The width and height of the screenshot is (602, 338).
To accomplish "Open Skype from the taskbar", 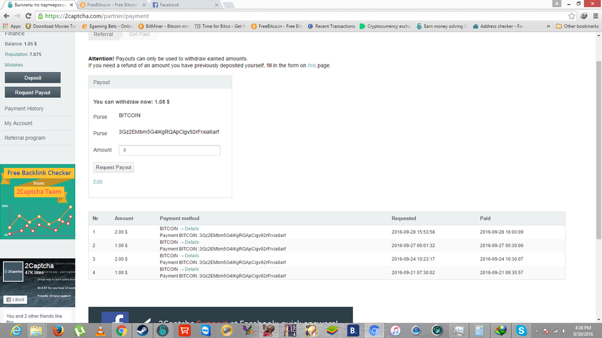I will tap(521, 330).
